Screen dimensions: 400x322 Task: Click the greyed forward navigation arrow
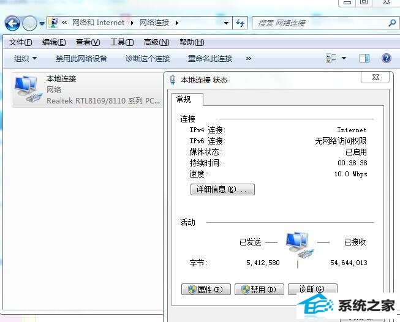click(29, 23)
